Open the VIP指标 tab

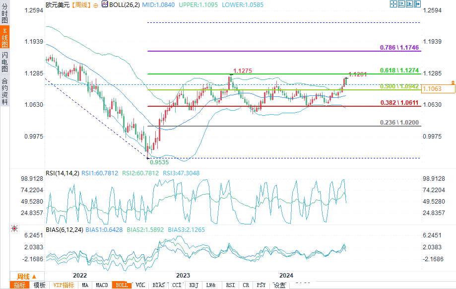[x=64, y=285]
